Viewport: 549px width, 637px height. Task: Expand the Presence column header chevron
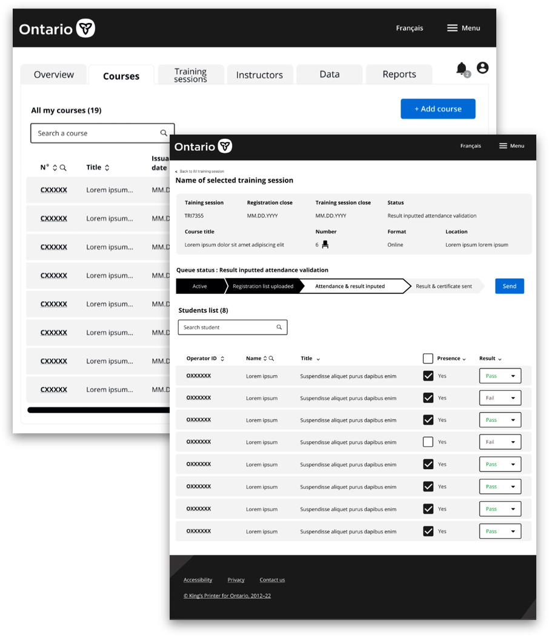(464, 359)
